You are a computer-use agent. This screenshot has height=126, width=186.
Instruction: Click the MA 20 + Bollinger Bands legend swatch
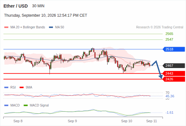coord(6,27)
